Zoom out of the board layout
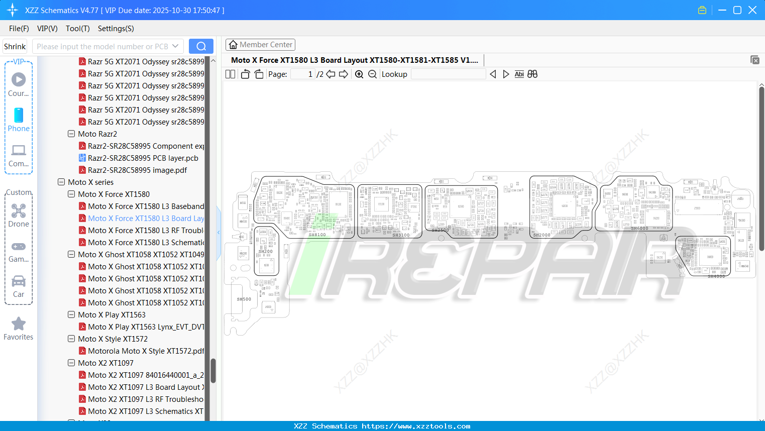 pos(372,74)
